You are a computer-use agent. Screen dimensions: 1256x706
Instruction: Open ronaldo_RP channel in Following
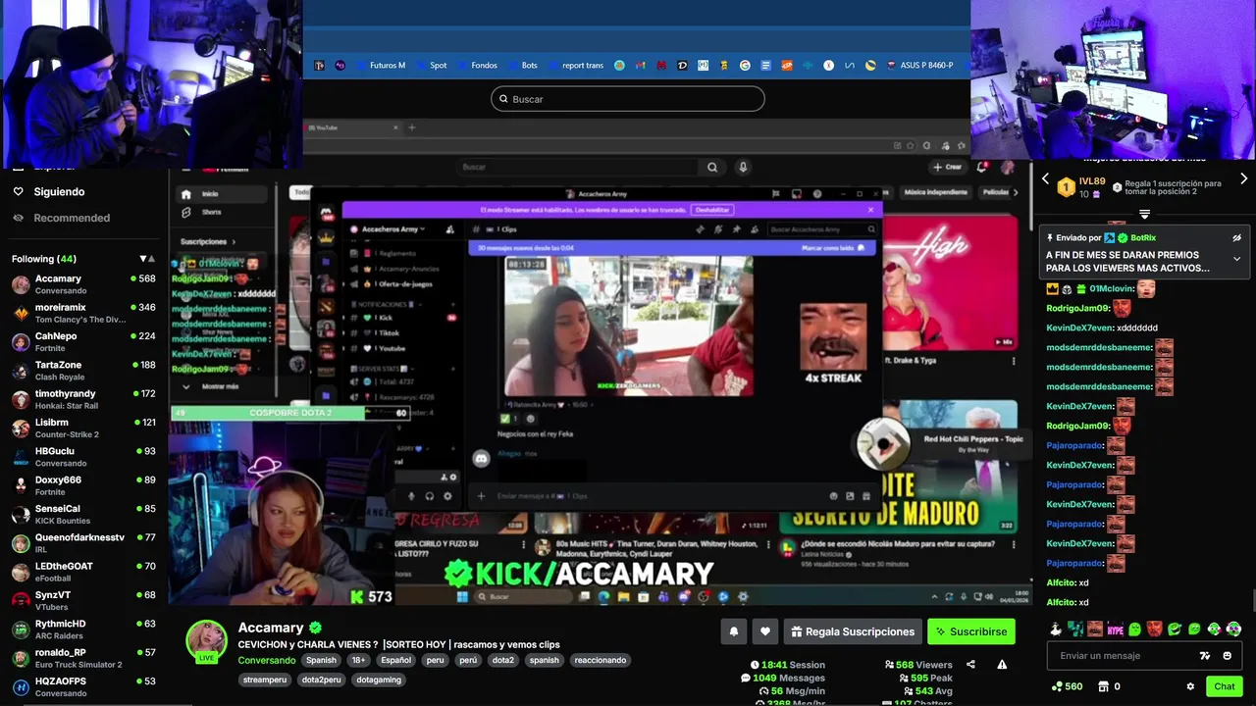click(x=83, y=658)
